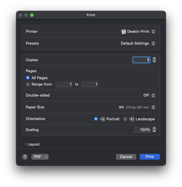
Task: Open the Paper Size A4 dropdown
Action: pos(153,107)
